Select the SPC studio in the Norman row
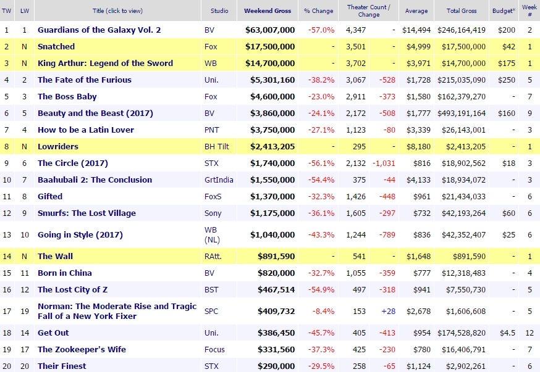 pos(211,311)
